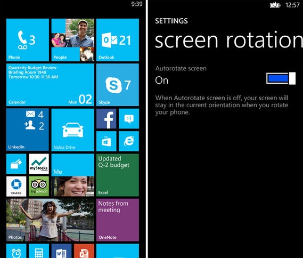303x258 pixels.
Task: Open the Excel Updated Q-2 budget tile
Action: [x=118, y=175]
